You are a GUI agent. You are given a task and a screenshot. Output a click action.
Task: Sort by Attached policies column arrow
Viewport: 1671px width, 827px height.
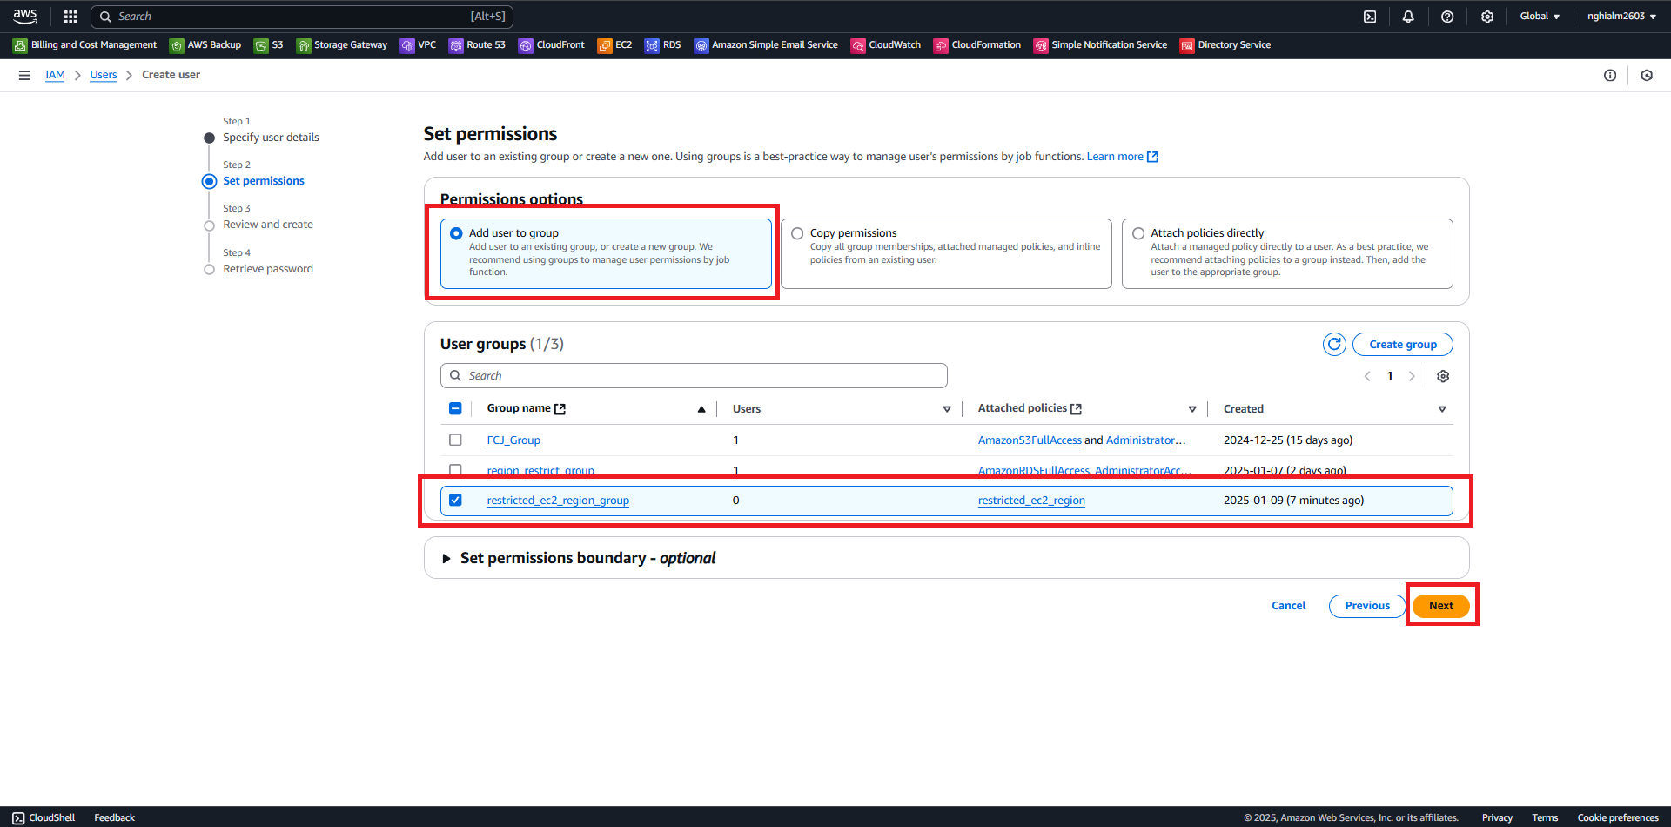1192,409
